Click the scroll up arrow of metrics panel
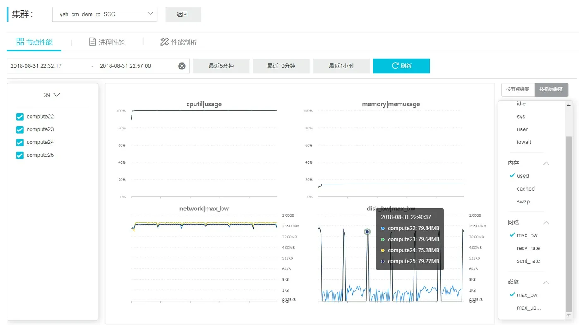Image resolution: width=579 pixels, height=325 pixels. 569,104
